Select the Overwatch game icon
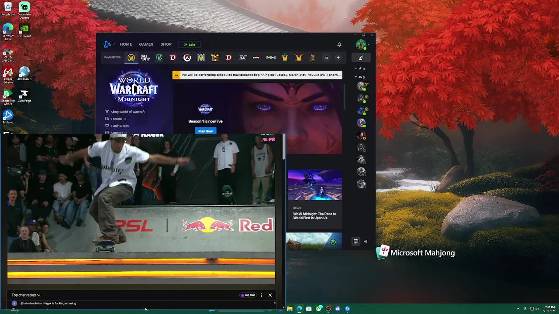 click(x=187, y=58)
